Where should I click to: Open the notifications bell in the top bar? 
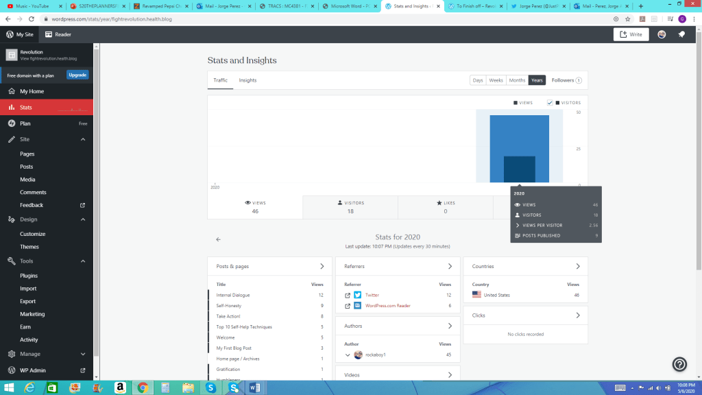pos(681,34)
